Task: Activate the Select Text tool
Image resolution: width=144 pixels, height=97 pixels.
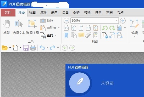Action: [x=19, y=27]
